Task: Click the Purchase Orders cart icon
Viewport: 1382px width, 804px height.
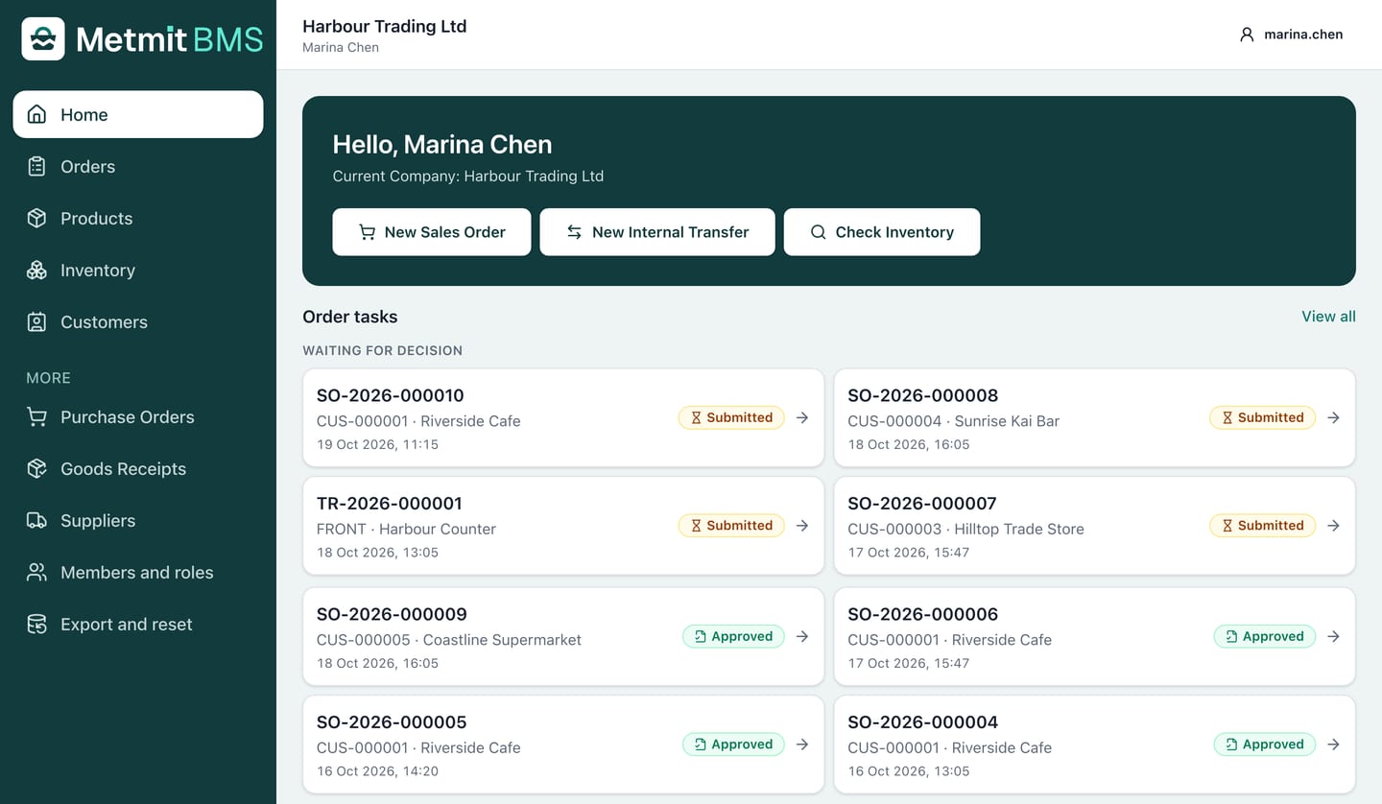Action: pyautogui.click(x=36, y=416)
